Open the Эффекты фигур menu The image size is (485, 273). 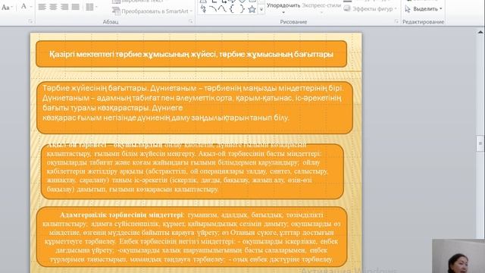371,8
